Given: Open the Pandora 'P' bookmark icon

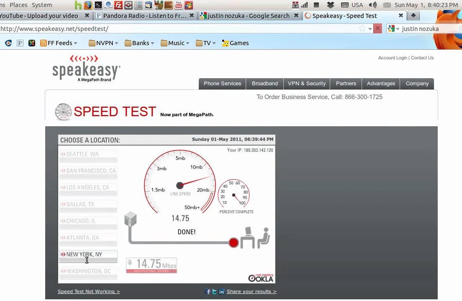Looking at the screenshot, I should pos(20,43).
